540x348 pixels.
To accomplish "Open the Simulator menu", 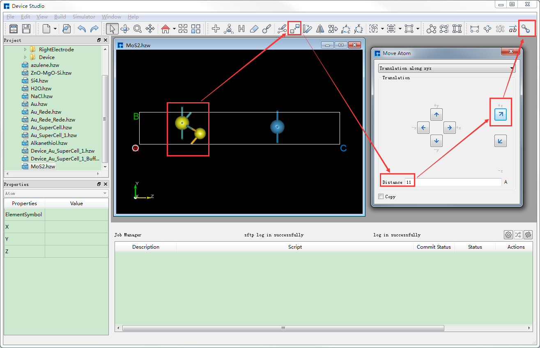I will click(x=84, y=17).
